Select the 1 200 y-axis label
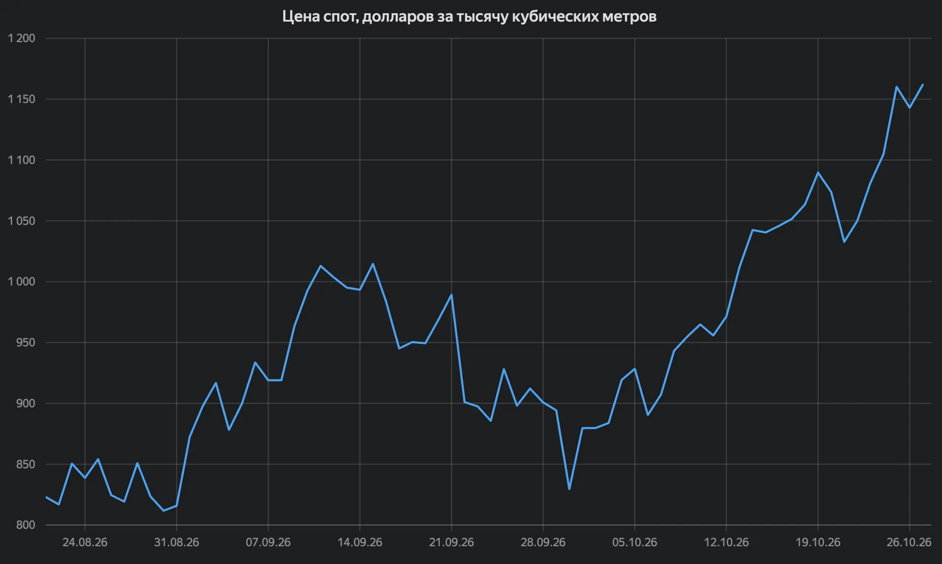Screen dimensions: 942x564 [x=22, y=38]
